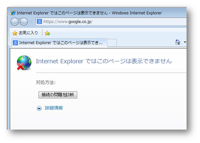The width and height of the screenshot is (200, 143).
Task: Click the Internet Explorer logo in title bar
Action: (x=13, y=13)
